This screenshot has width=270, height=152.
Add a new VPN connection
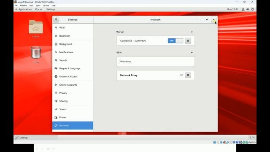[192, 52]
